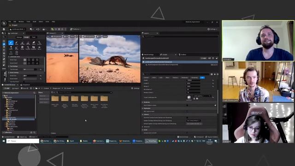This screenshot has width=295, height=166.
Task: Open Details property matrix grid icon
Action: coord(212,74)
